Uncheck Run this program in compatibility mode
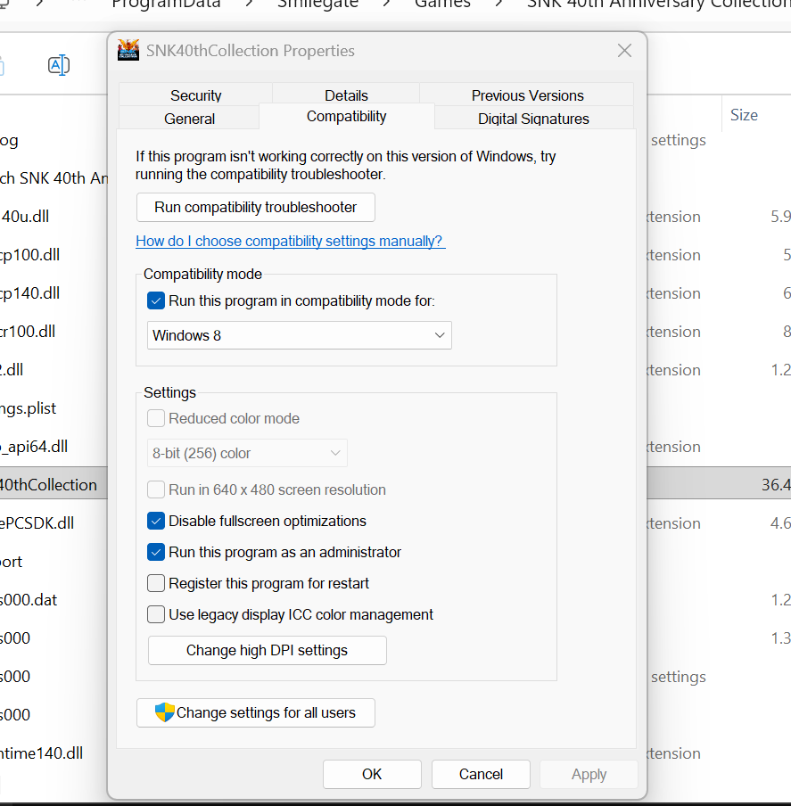Viewport: 791px width, 806px height. pos(156,301)
